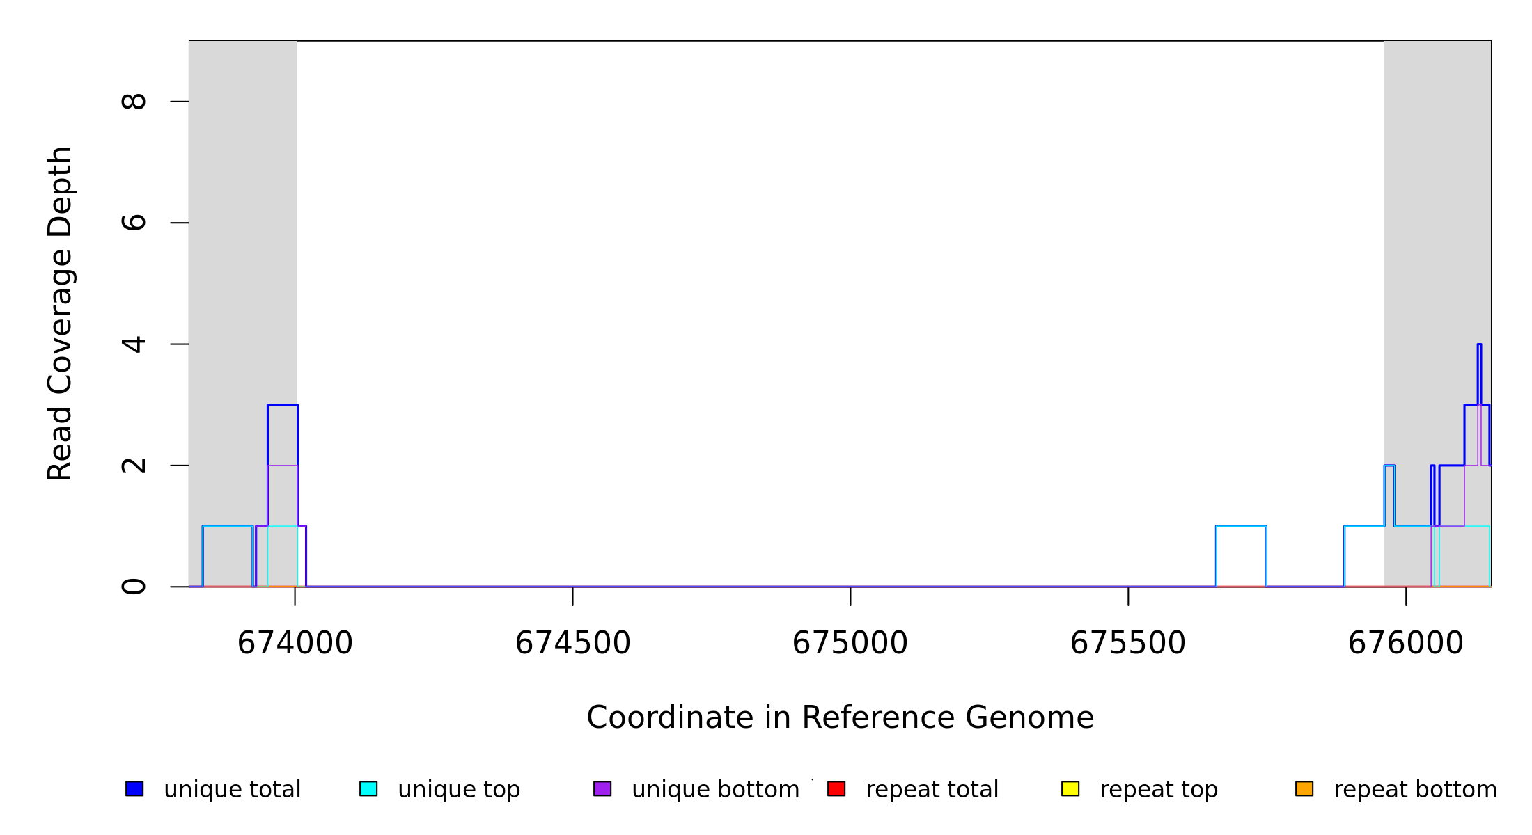Click the y-axis tick label 8
Image resolution: width=1532 pixels, height=835 pixels.
(134, 102)
